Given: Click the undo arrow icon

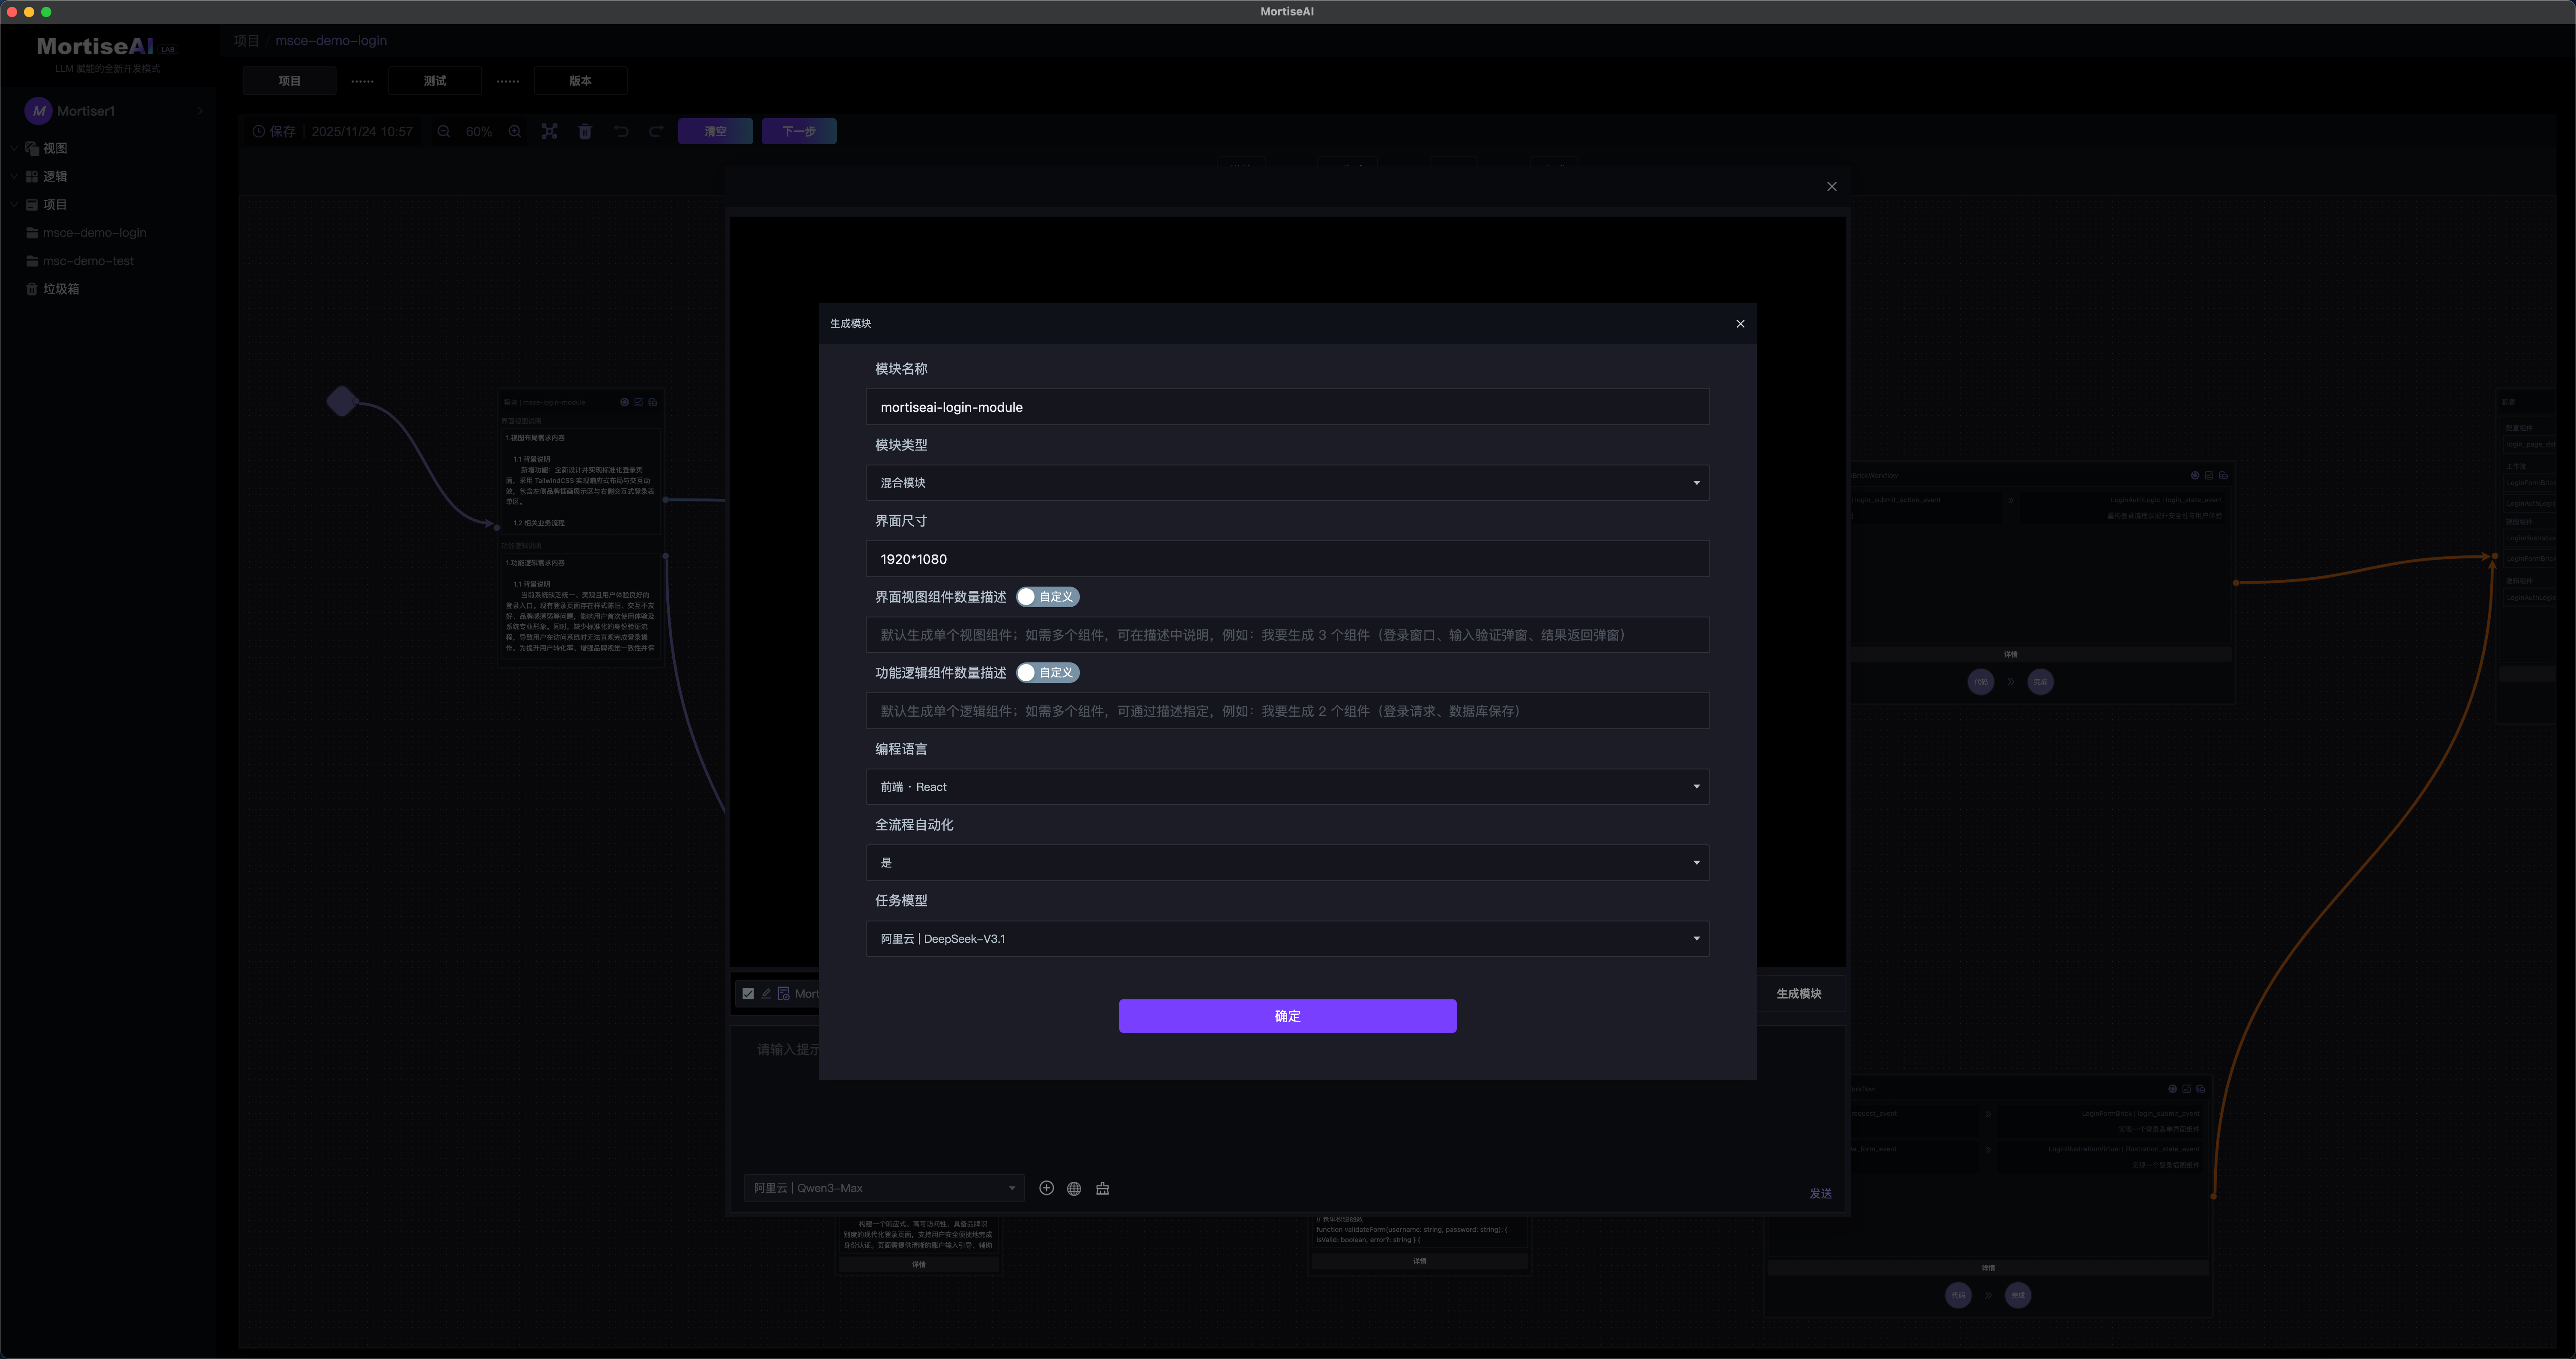Looking at the screenshot, I should 621,131.
